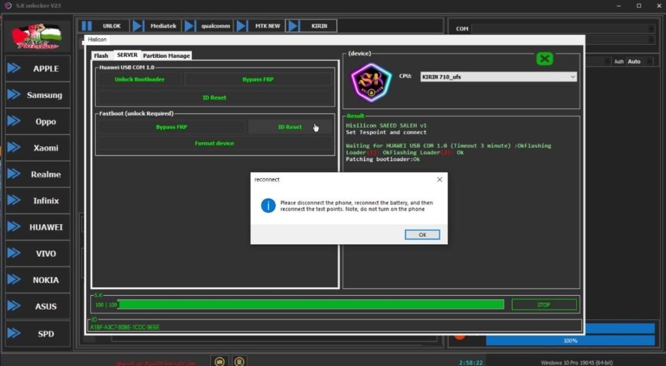
Task: Select MTK NEW in the top toolbar
Action: (x=267, y=26)
